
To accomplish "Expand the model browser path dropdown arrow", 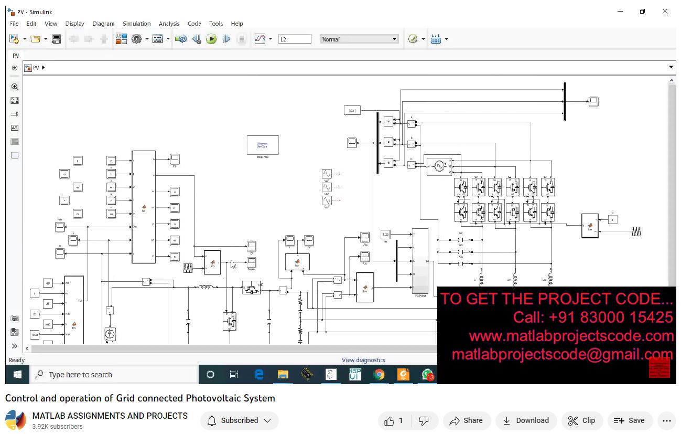I will coord(671,67).
